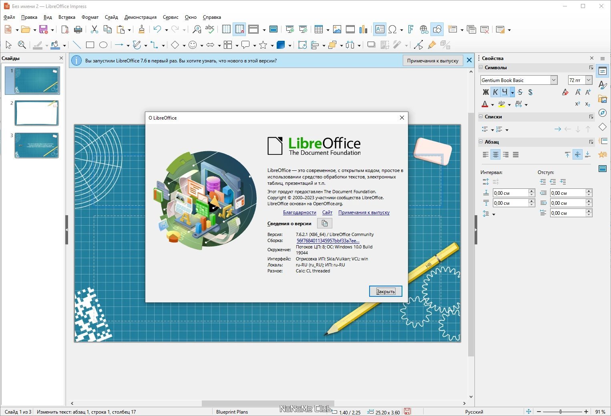The height and width of the screenshot is (416, 611).
Task: Open the Благодарности link
Action: point(299,212)
